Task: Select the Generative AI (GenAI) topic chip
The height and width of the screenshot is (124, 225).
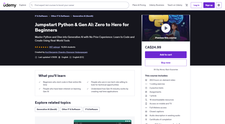Action: pos(47,109)
